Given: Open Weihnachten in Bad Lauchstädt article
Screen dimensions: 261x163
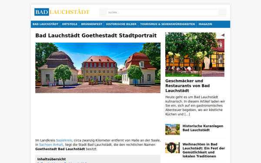Looking at the screenshot, I should click(x=204, y=150).
